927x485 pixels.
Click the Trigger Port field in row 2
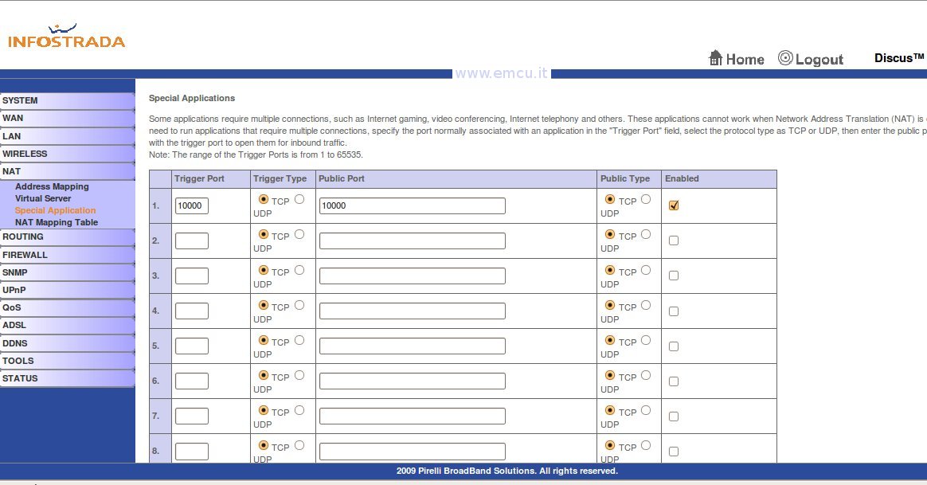coord(192,241)
